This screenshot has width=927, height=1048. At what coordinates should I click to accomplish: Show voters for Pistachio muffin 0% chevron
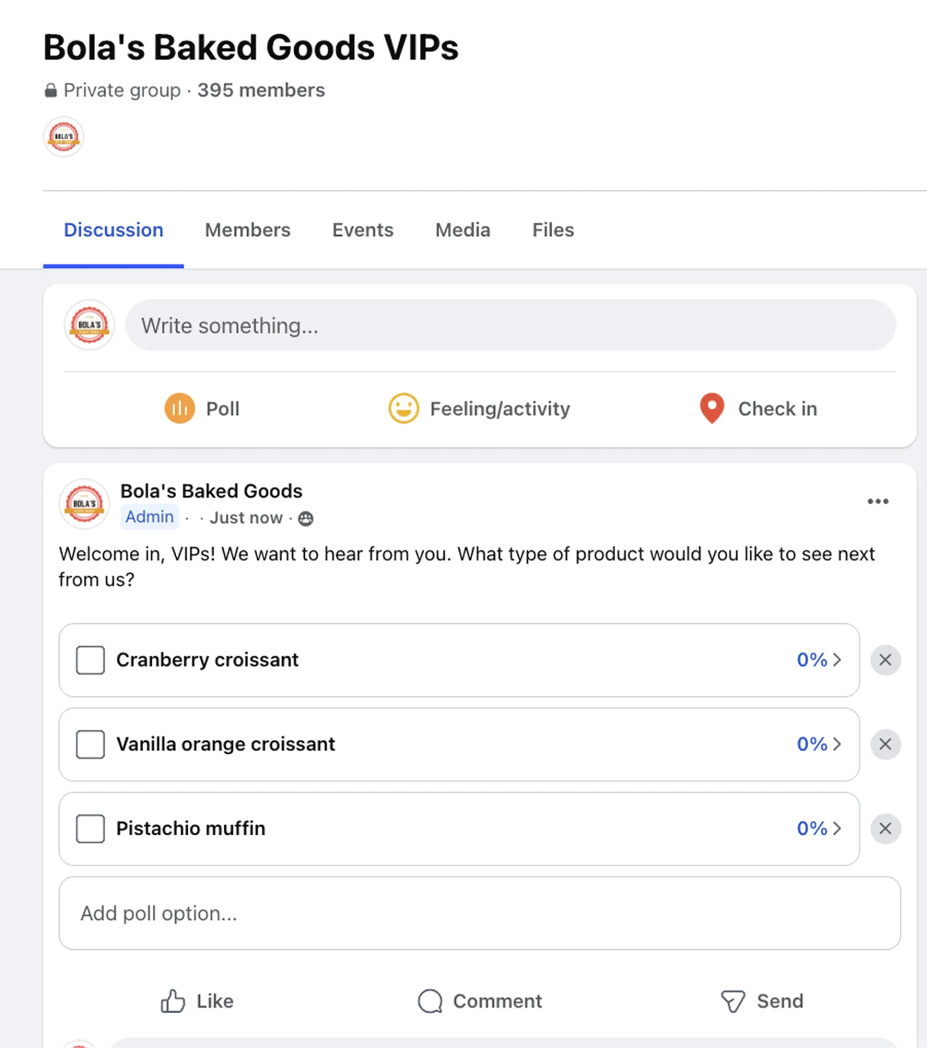point(837,829)
